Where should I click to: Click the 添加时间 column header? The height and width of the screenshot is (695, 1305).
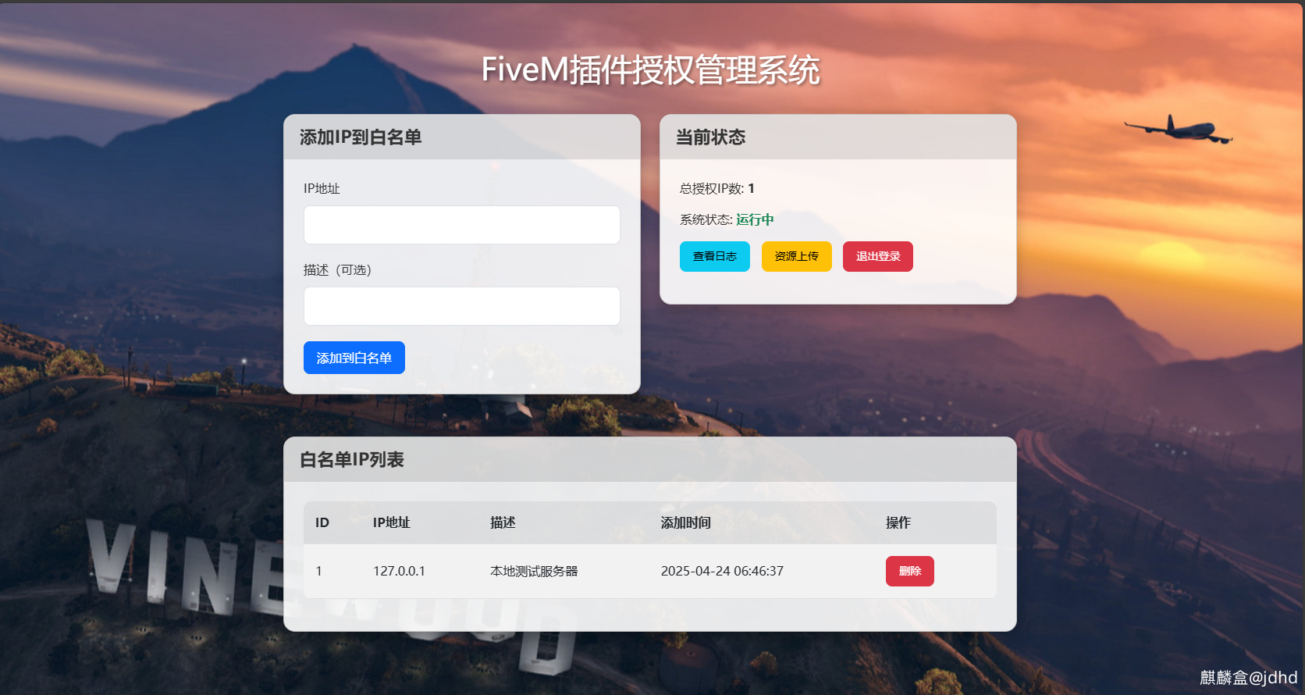686,522
